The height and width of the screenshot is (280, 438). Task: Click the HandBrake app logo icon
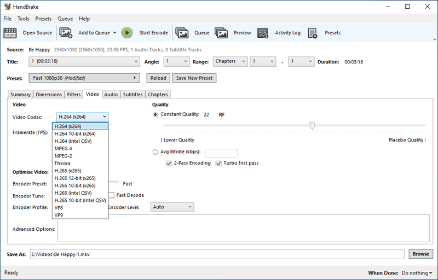coord(8,7)
